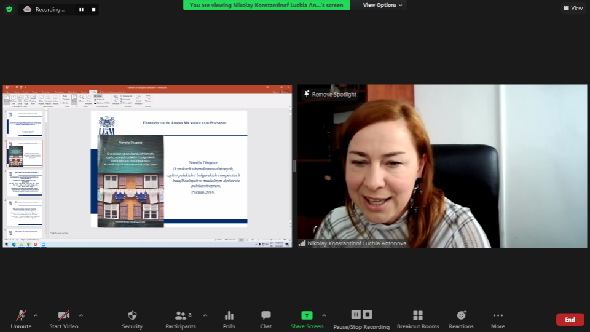This screenshot has height=332, width=590.
Task: Start Video camera toggle
Action: tap(64, 315)
